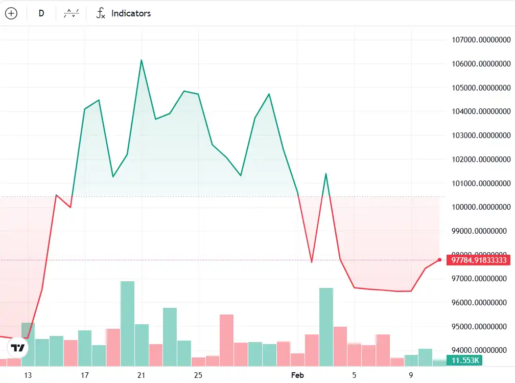Click the 103000.00000000 price scale label
Screen dimensions: 515x383
[481, 136]
